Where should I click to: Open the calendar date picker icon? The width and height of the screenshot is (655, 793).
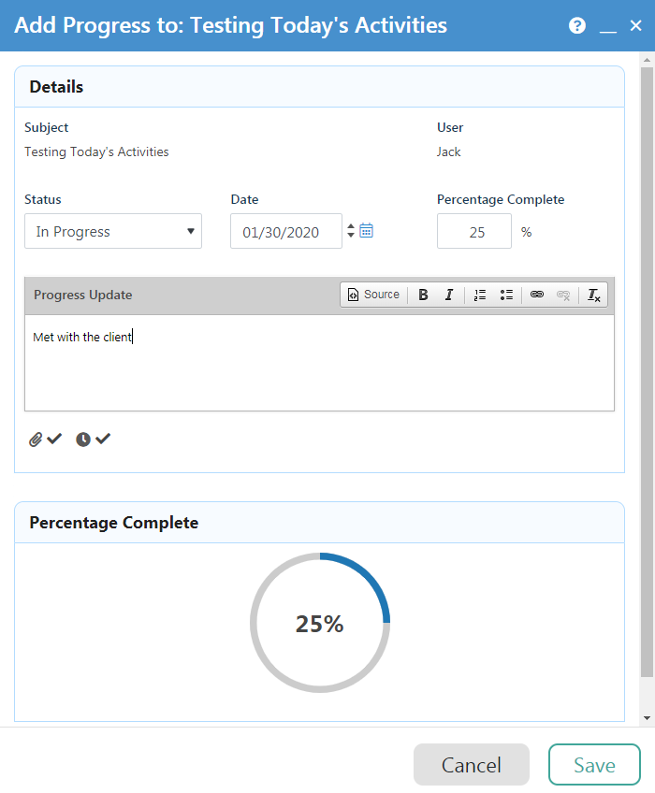pyautogui.click(x=367, y=231)
